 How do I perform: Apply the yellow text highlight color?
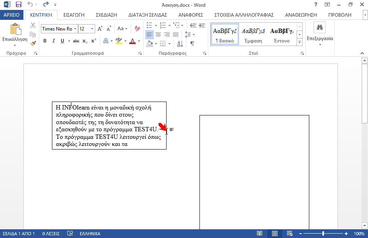pyautogui.click(x=119, y=41)
